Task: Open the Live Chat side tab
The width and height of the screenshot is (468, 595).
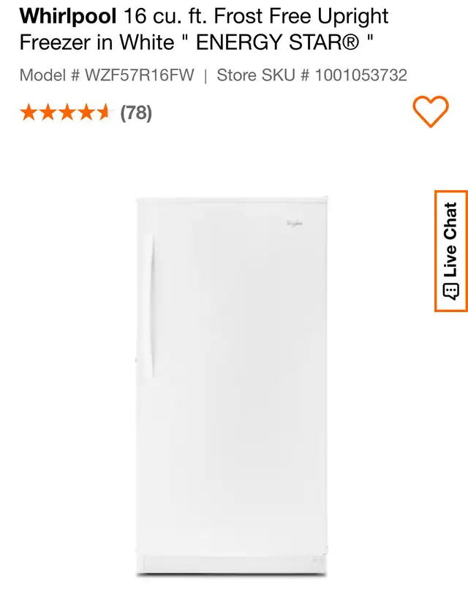Action: 451,251
